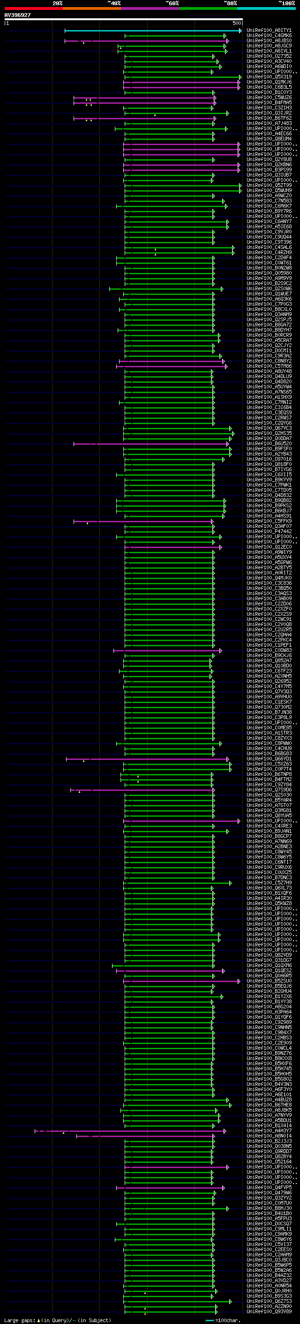The image size is (300, 1324).
Task: Open hit UniRef100_A8IVL1
Action: 269,51
